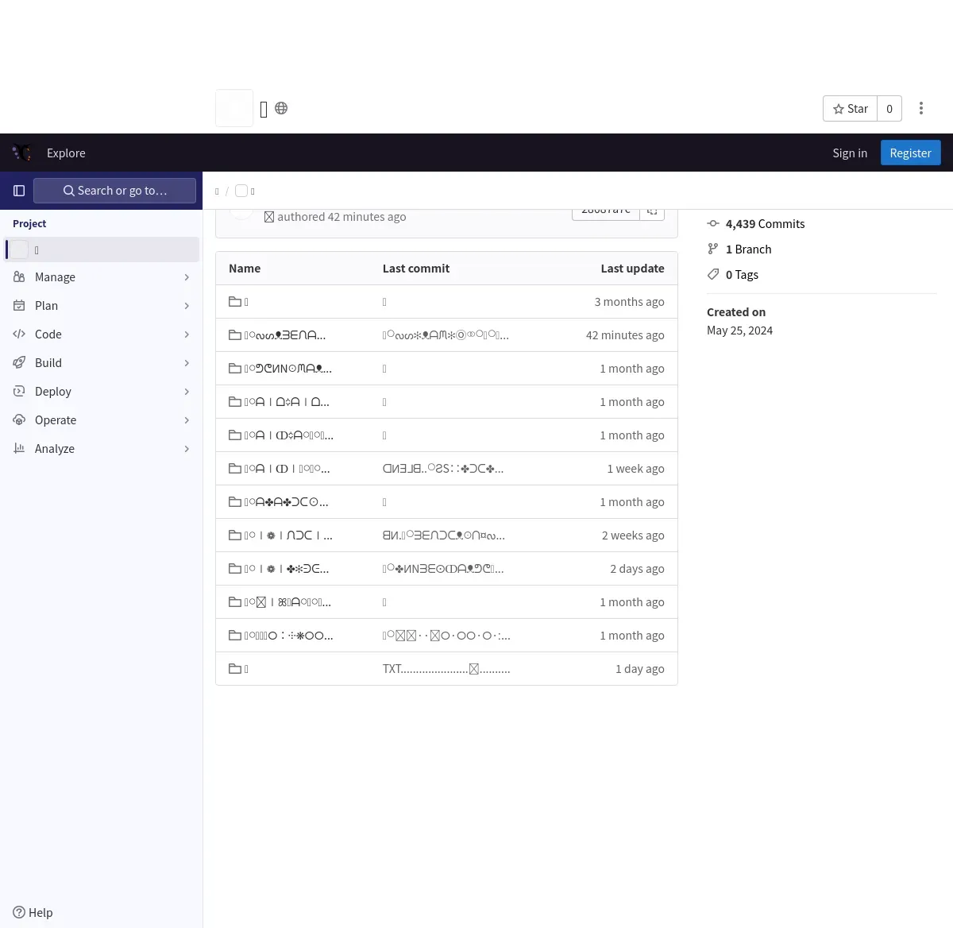Select the project entry under Project heading
The image size is (953, 928).
(102, 249)
